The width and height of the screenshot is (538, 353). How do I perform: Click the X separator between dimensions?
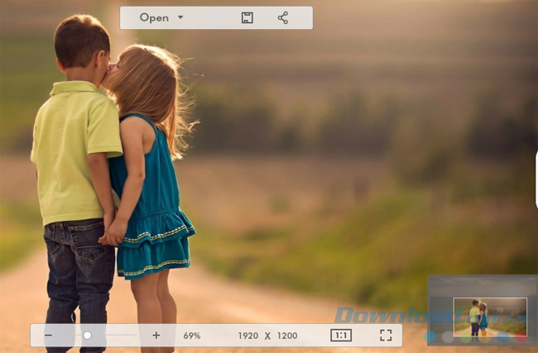click(x=267, y=335)
